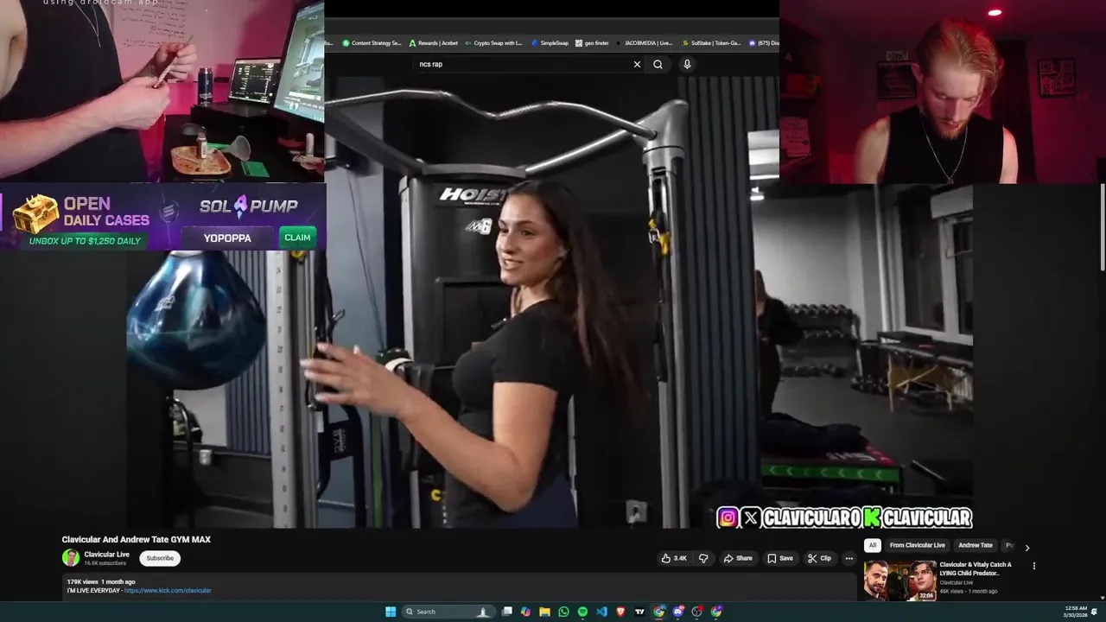The height and width of the screenshot is (622, 1106).
Task: Click the YouTube search magnifier button
Action: click(658, 64)
